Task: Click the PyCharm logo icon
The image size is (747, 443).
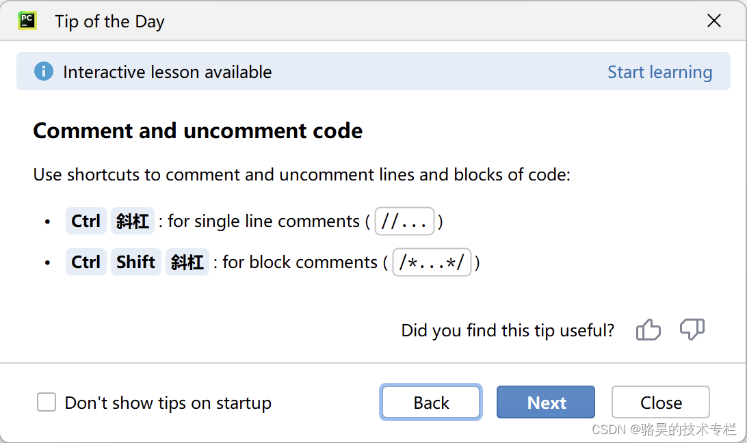Action: point(27,21)
